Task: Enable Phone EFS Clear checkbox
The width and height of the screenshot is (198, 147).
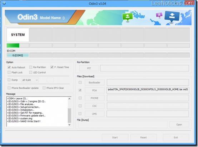Action: tap(44, 88)
